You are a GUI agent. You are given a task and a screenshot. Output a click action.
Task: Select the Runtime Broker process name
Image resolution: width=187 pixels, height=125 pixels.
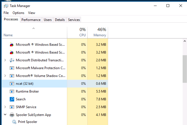(27, 92)
